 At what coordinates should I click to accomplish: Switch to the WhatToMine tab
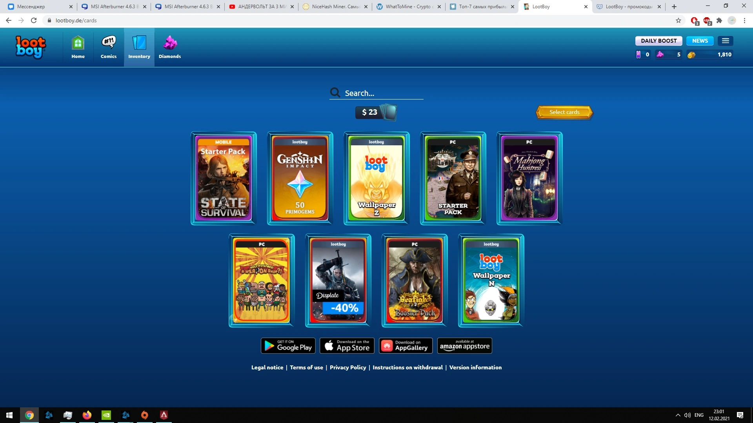tap(408, 7)
